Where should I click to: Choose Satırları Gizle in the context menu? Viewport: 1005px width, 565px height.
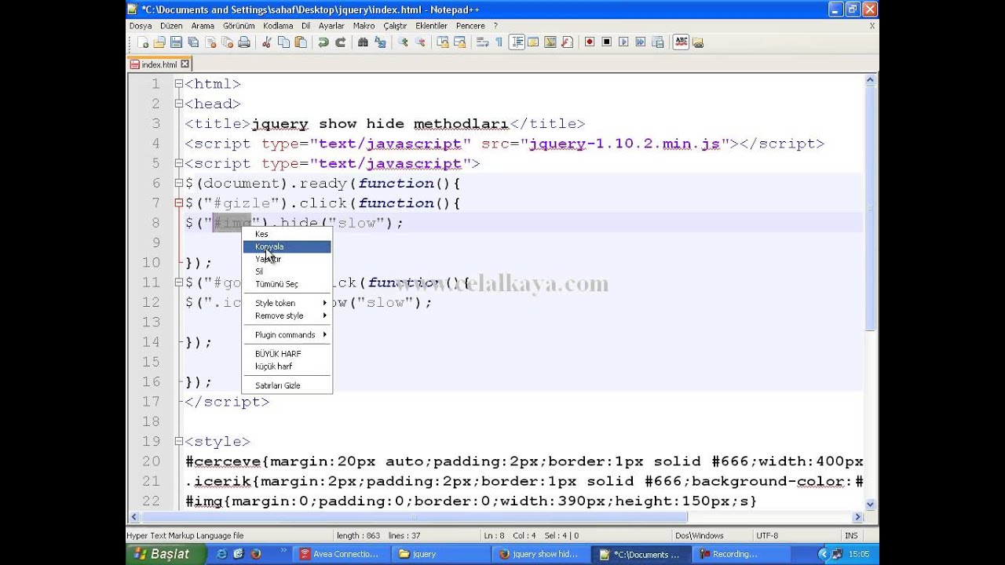point(287,385)
